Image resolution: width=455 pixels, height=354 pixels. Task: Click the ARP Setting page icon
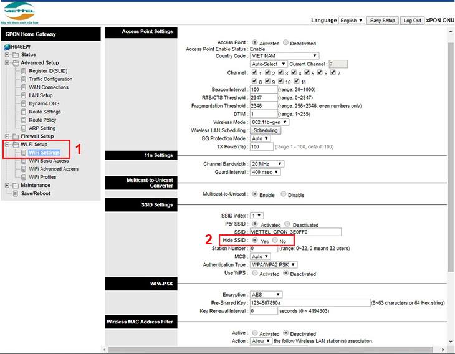pyautogui.click(x=24, y=128)
